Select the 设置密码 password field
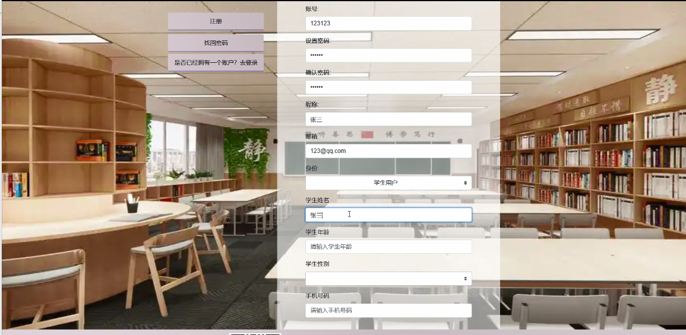 click(x=388, y=56)
